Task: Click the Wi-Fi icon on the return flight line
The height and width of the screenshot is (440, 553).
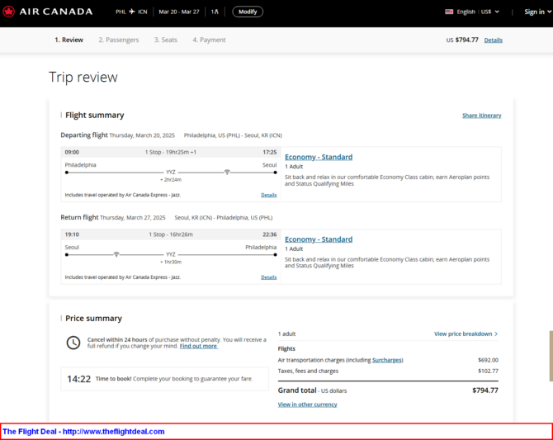Action: coord(116,254)
